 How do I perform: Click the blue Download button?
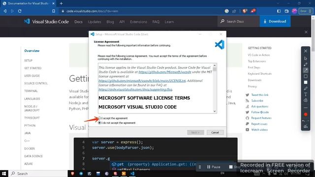[275, 21]
